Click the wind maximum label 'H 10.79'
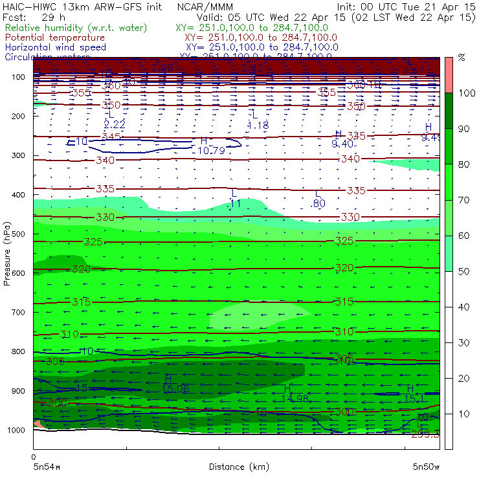 (211, 146)
